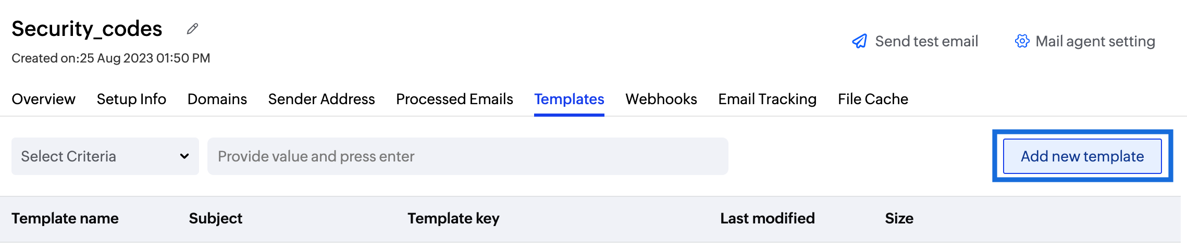This screenshot has width=1187, height=250.
Task: Select the Templates tab
Action: pyautogui.click(x=569, y=99)
